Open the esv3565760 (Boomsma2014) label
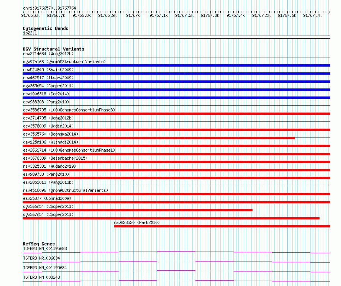This screenshot has width=341, height=286. pos(51,134)
